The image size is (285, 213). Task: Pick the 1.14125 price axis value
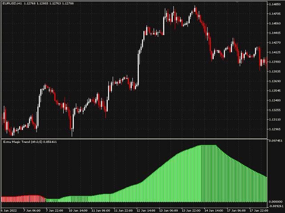(275, 52)
